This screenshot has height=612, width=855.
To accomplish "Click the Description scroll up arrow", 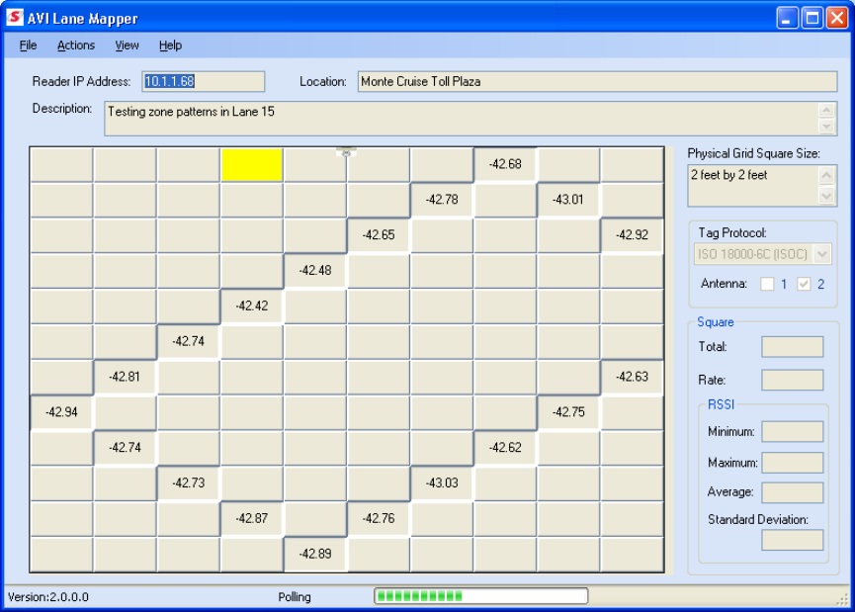I will (x=826, y=110).
